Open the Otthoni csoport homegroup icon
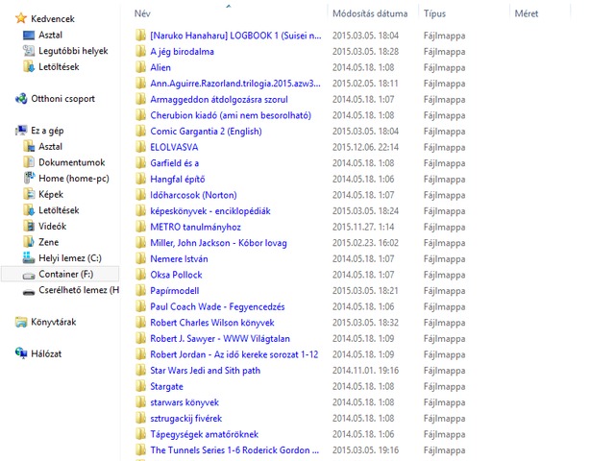This screenshot has width=615, height=461. [21, 98]
